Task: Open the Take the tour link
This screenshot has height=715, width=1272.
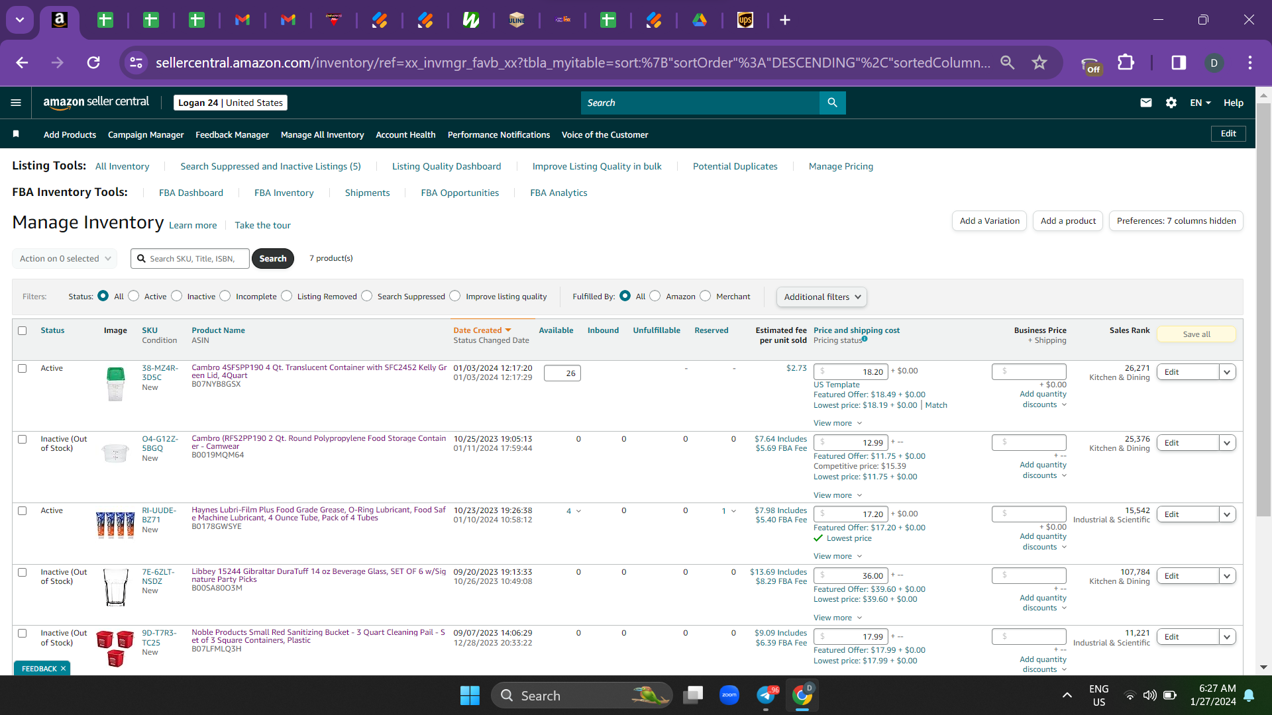Action: (x=262, y=225)
